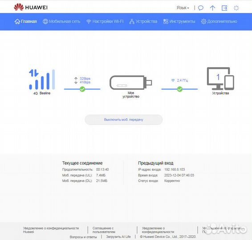Click the Моб. передача (DL) label
Screen dimensions: 252x240
77,180
